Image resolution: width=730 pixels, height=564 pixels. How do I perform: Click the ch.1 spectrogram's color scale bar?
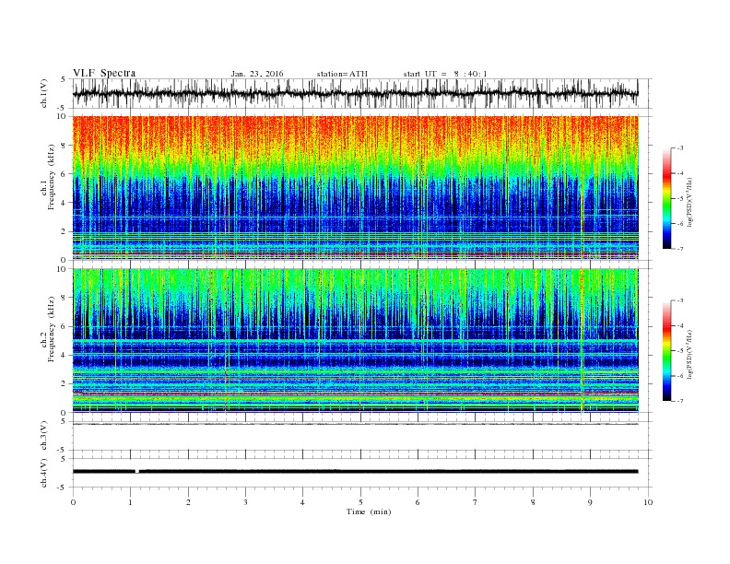tap(666, 199)
